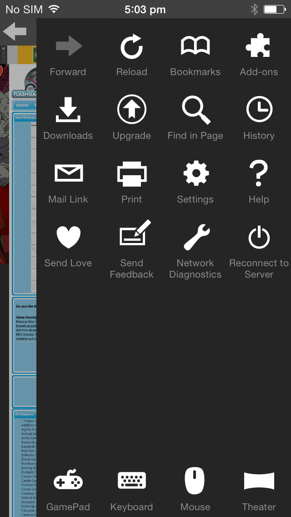The height and width of the screenshot is (517, 291).
Task: Tap the Upgrade arrow circle icon
Action: coord(131,110)
